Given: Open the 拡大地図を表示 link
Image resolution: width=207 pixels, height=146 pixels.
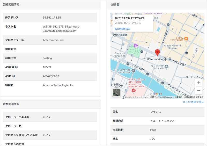Looking at the screenshot, I should point(122,29).
